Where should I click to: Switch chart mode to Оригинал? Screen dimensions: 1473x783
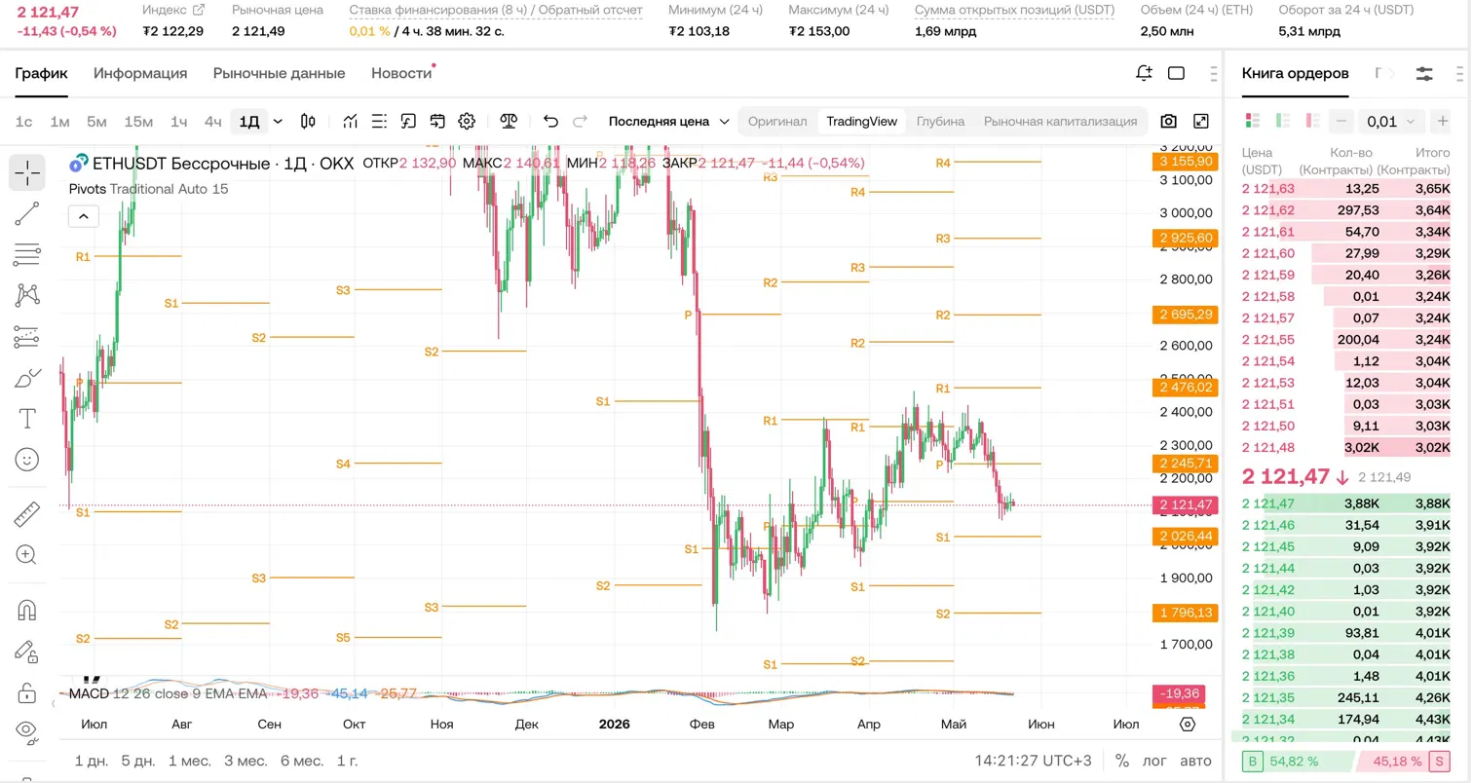point(777,122)
